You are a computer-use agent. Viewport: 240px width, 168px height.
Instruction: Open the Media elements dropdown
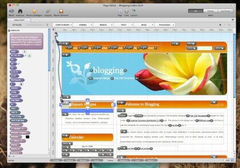click(x=103, y=25)
